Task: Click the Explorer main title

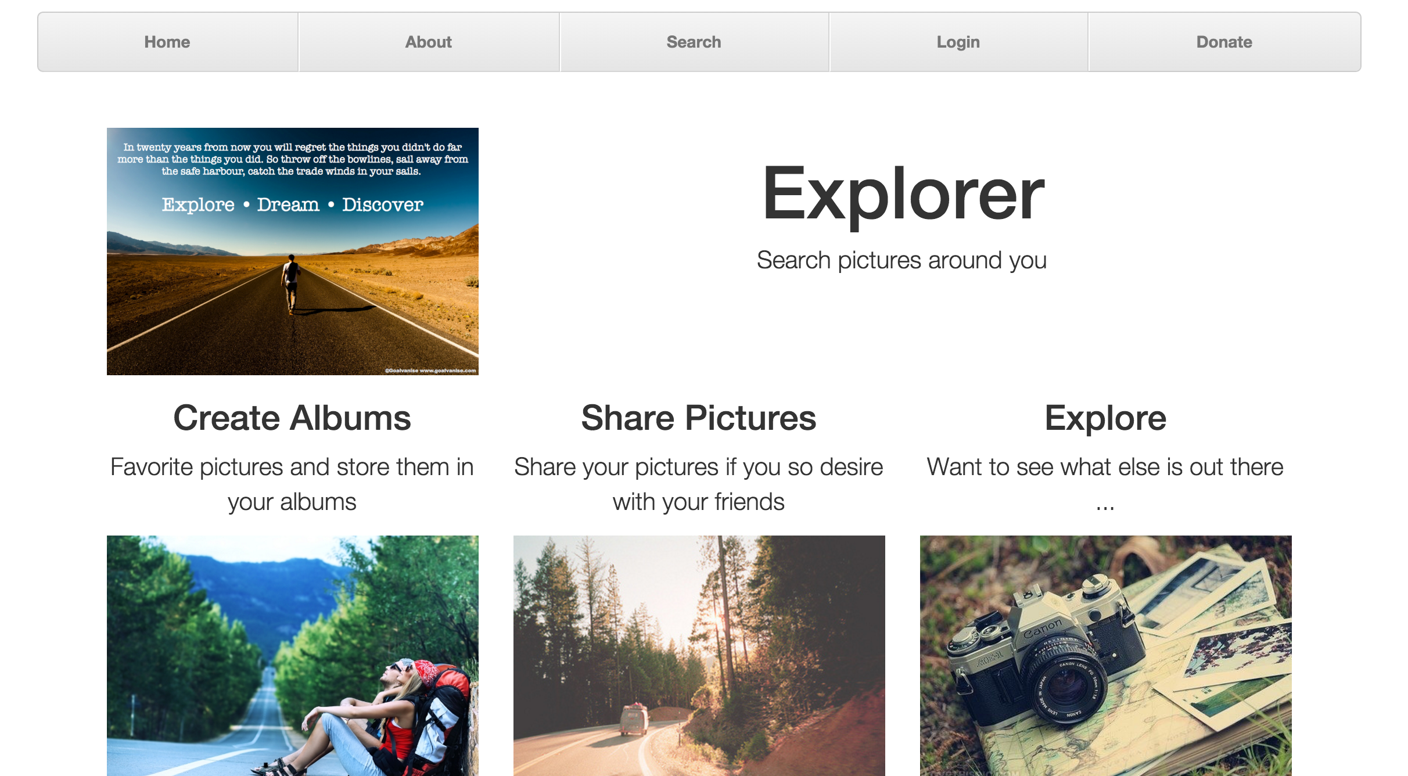Action: [x=902, y=194]
